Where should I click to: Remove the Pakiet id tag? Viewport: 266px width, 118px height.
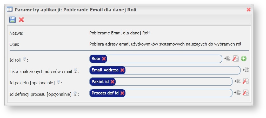point(112,82)
